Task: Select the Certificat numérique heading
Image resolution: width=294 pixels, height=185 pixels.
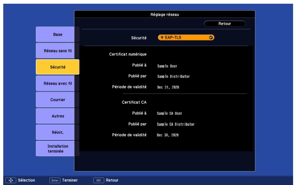Action: click(x=127, y=54)
